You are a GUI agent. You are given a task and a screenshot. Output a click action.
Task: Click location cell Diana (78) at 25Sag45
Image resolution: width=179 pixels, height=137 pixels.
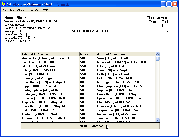[x=126, y=70]
